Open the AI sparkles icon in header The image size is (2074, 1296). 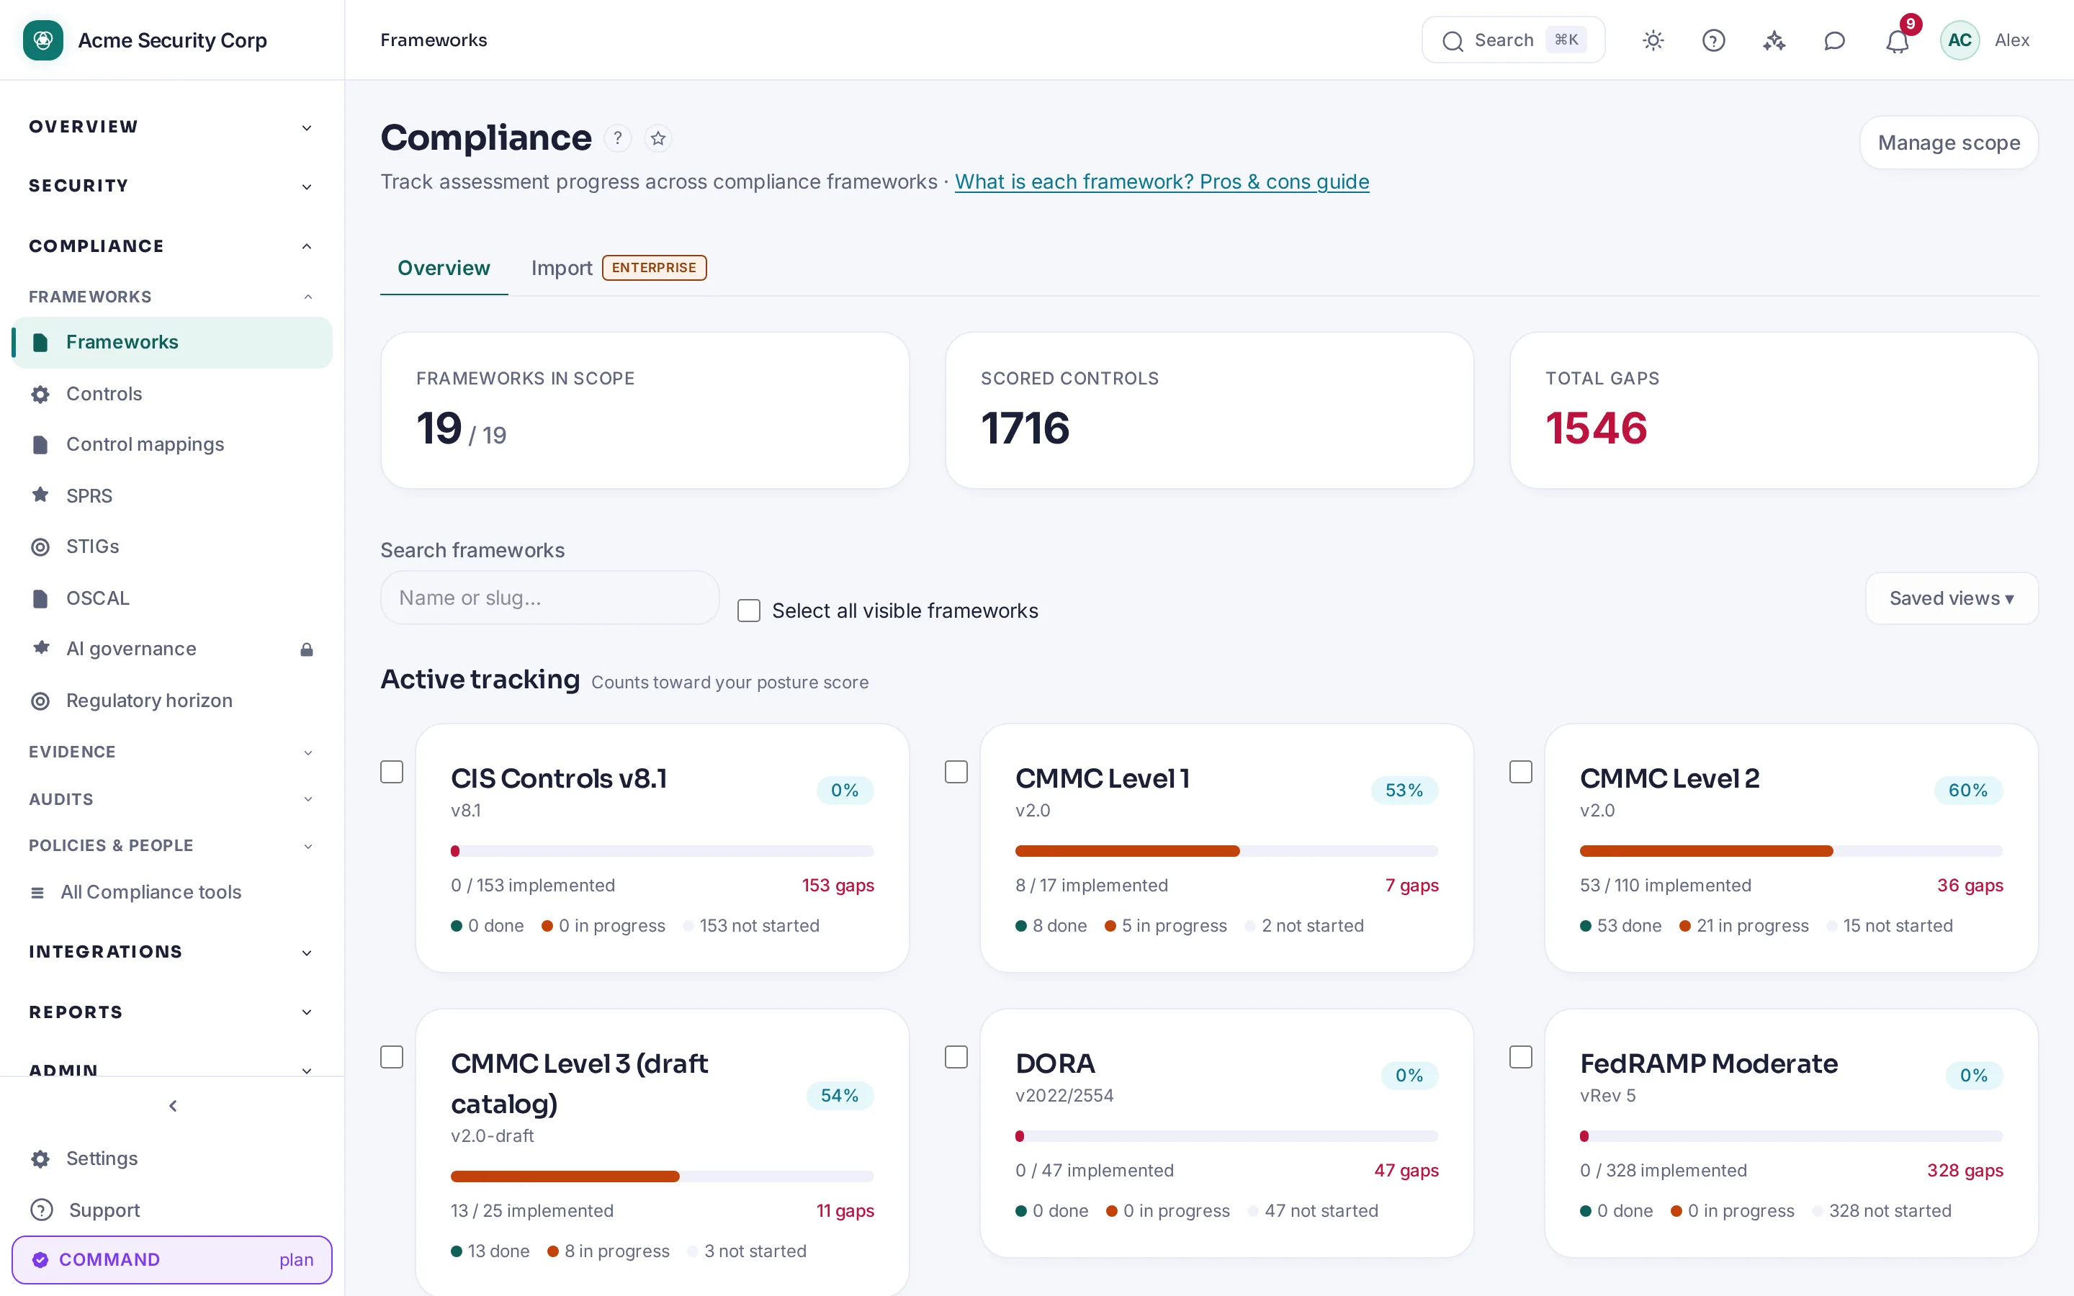coord(1774,40)
